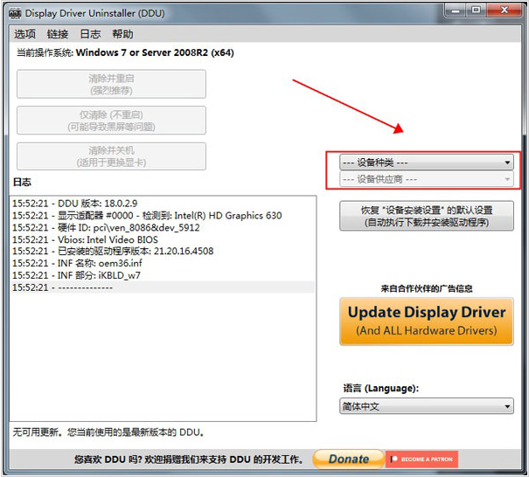Screen dimensions: 529x477
Task: Select log line INF 部分: iKBLD_w7
Action: click(x=163, y=275)
